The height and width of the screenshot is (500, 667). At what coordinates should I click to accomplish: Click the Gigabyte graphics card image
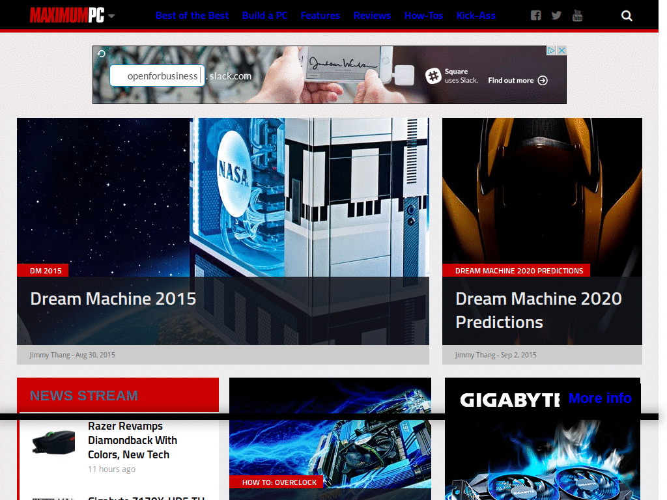(x=543, y=462)
